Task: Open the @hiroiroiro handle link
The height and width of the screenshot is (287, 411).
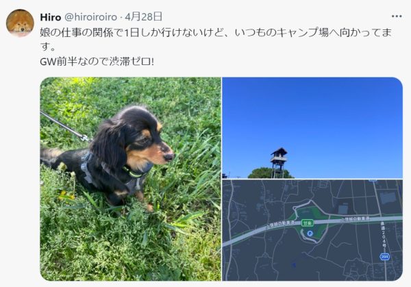Action: 90,17
